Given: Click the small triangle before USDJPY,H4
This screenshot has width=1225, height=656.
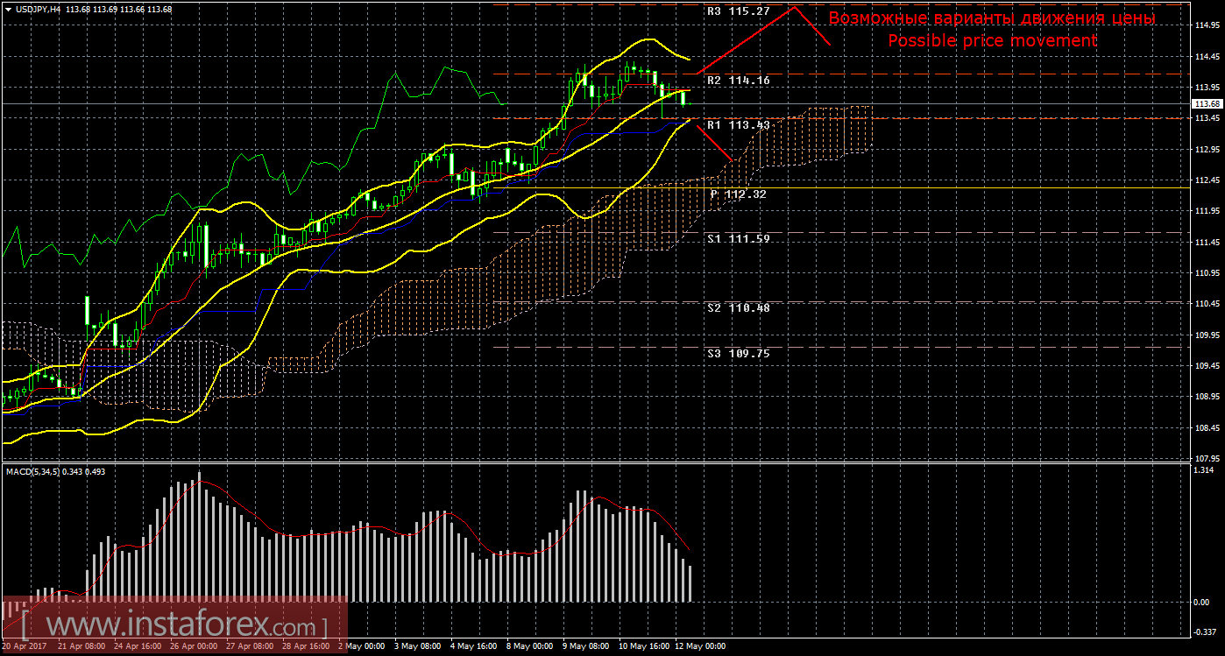Looking at the screenshot, I should [8, 9].
